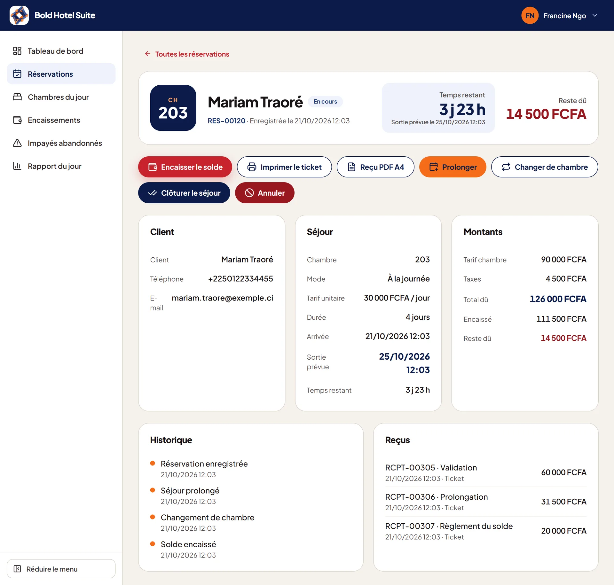The height and width of the screenshot is (585, 614).
Task: Open the RCPT-00307 Règlement du solde receipt row
Action: coord(486,531)
